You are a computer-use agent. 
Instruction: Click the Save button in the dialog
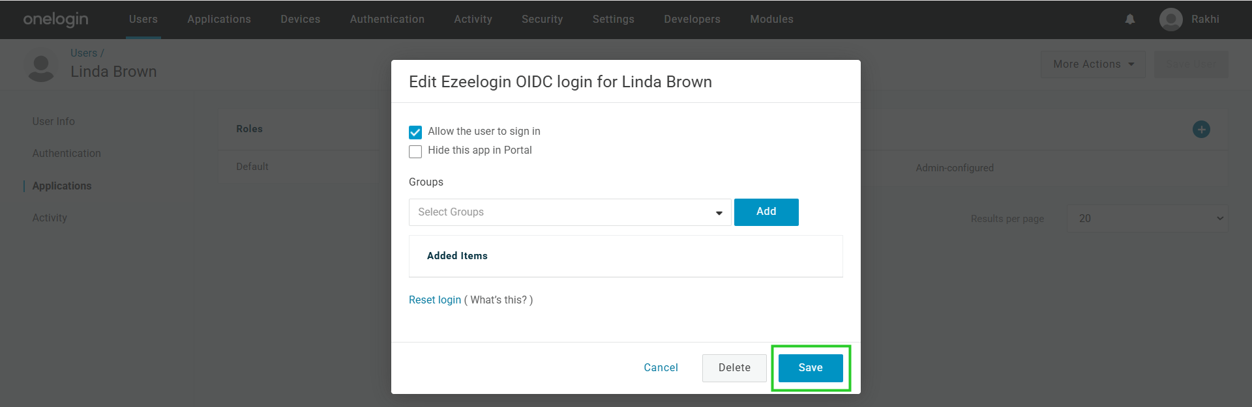811,368
